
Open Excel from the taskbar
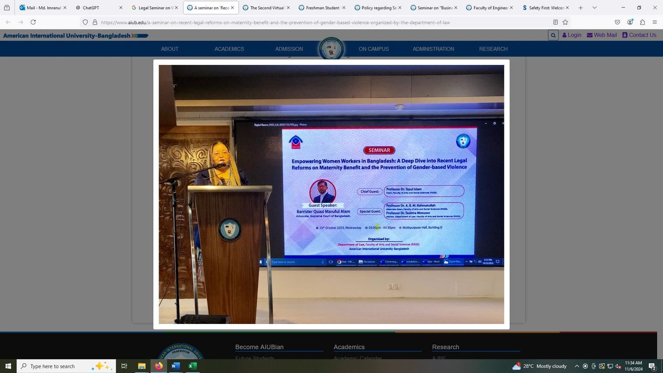192,366
